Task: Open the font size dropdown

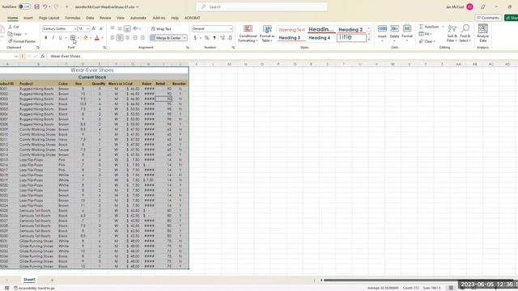Action: [x=87, y=29]
